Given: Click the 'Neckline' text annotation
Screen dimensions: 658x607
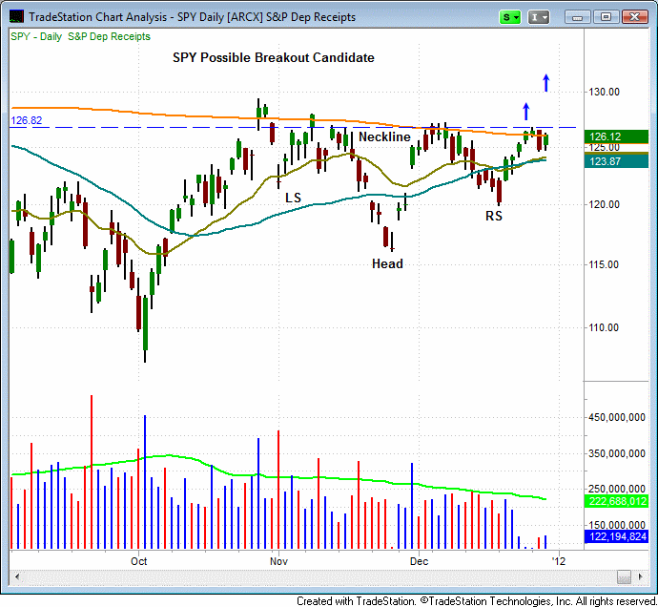Looking at the screenshot, I should click(x=383, y=137).
